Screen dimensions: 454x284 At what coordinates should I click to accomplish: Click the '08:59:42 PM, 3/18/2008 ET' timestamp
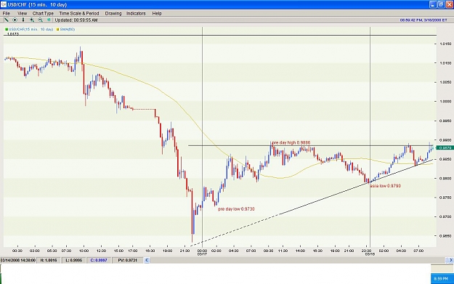[423, 20]
